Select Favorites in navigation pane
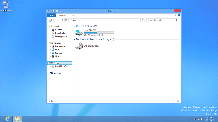218x122 pixels. pyautogui.click(x=57, y=26)
